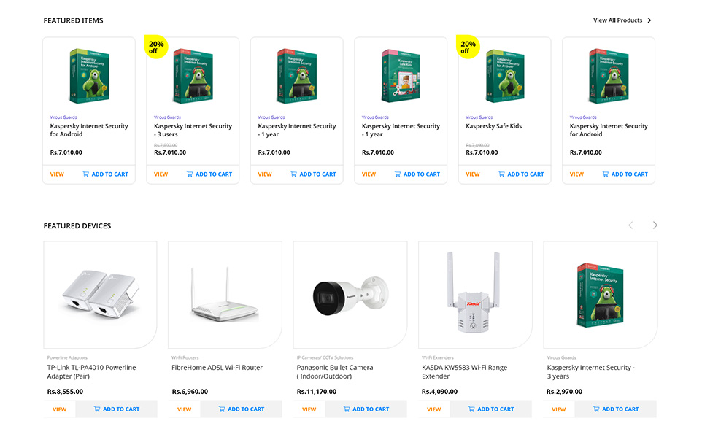Click cart icon for KASDA Range Extender
The width and height of the screenshot is (702, 437).
471,409
